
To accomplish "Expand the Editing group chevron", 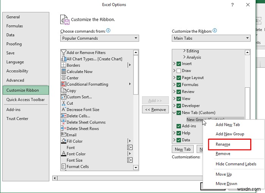I will [184, 51].
